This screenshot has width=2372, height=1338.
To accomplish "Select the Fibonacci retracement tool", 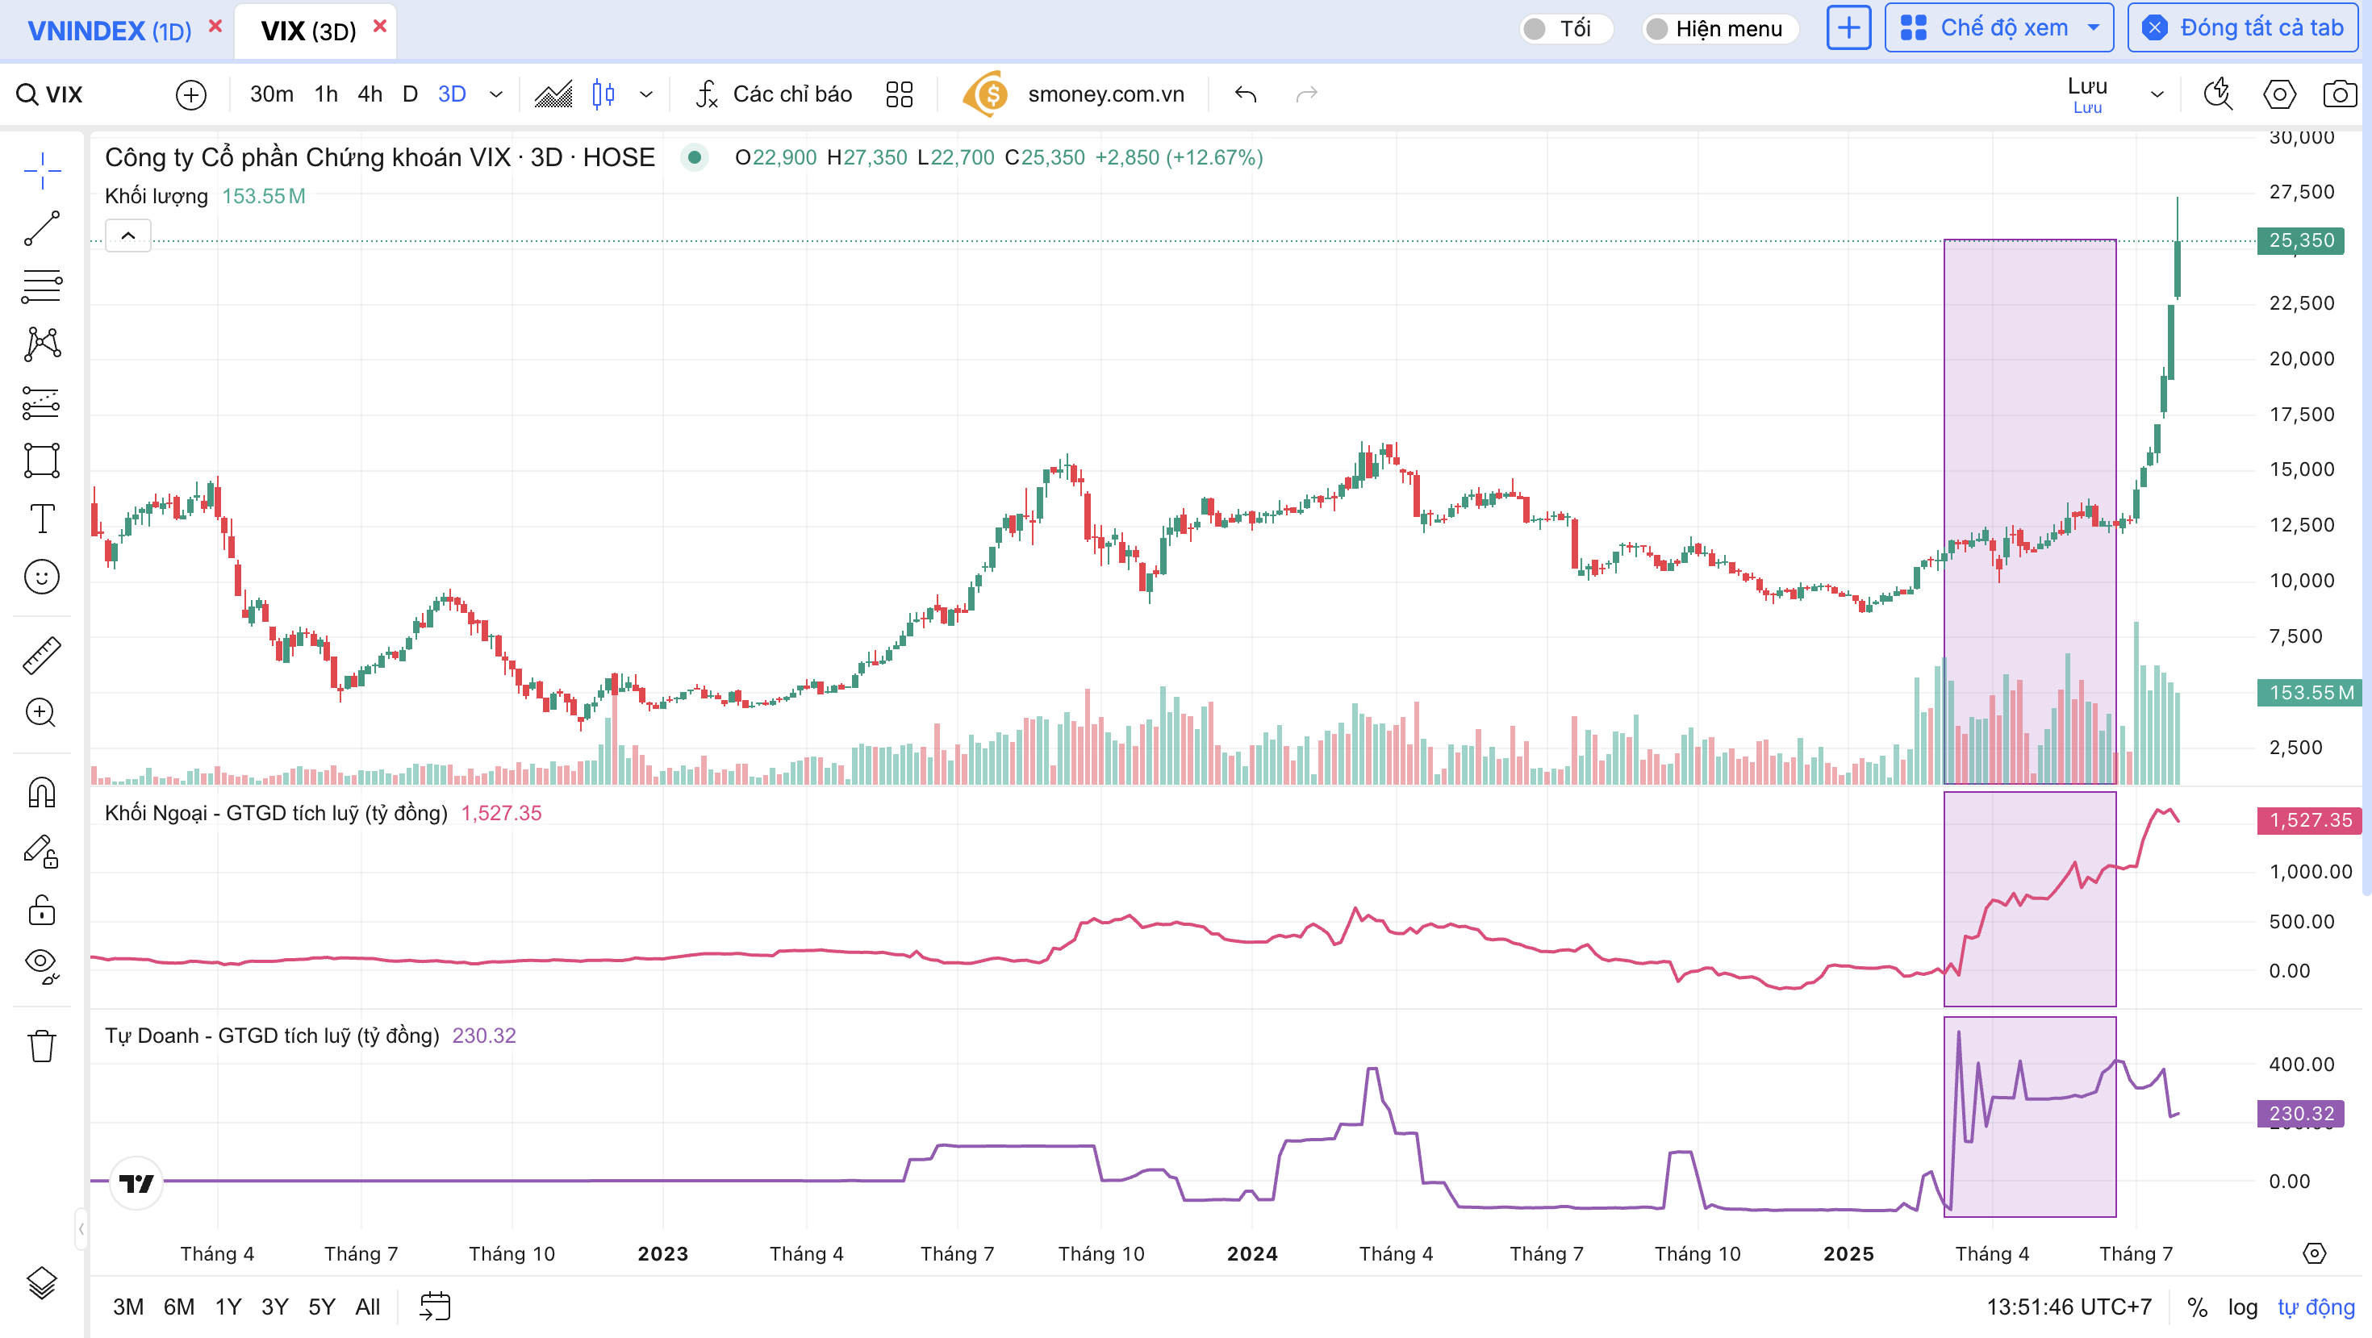I will pyautogui.click(x=41, y=286).
